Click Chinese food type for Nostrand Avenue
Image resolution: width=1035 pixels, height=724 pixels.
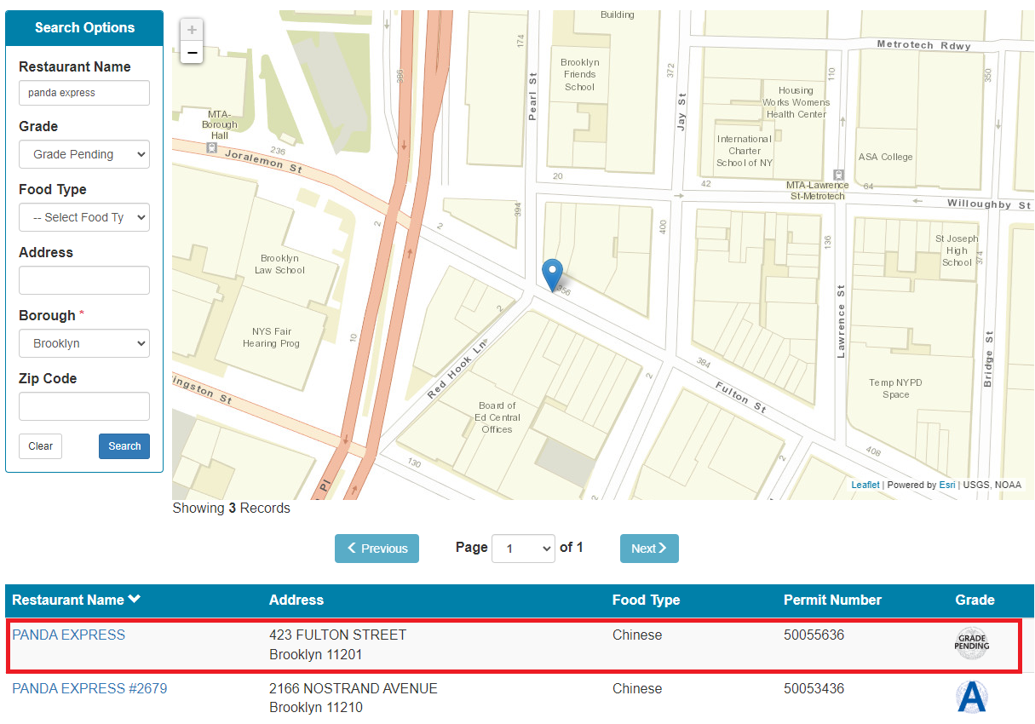tap(637, 688)
